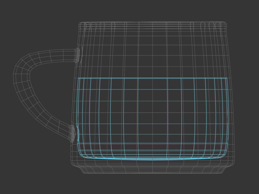Image resolution: width=259 pixels, height=194 pixels.
Task: Select the lower handle joint on mug body
Action: tap(73, 133)
